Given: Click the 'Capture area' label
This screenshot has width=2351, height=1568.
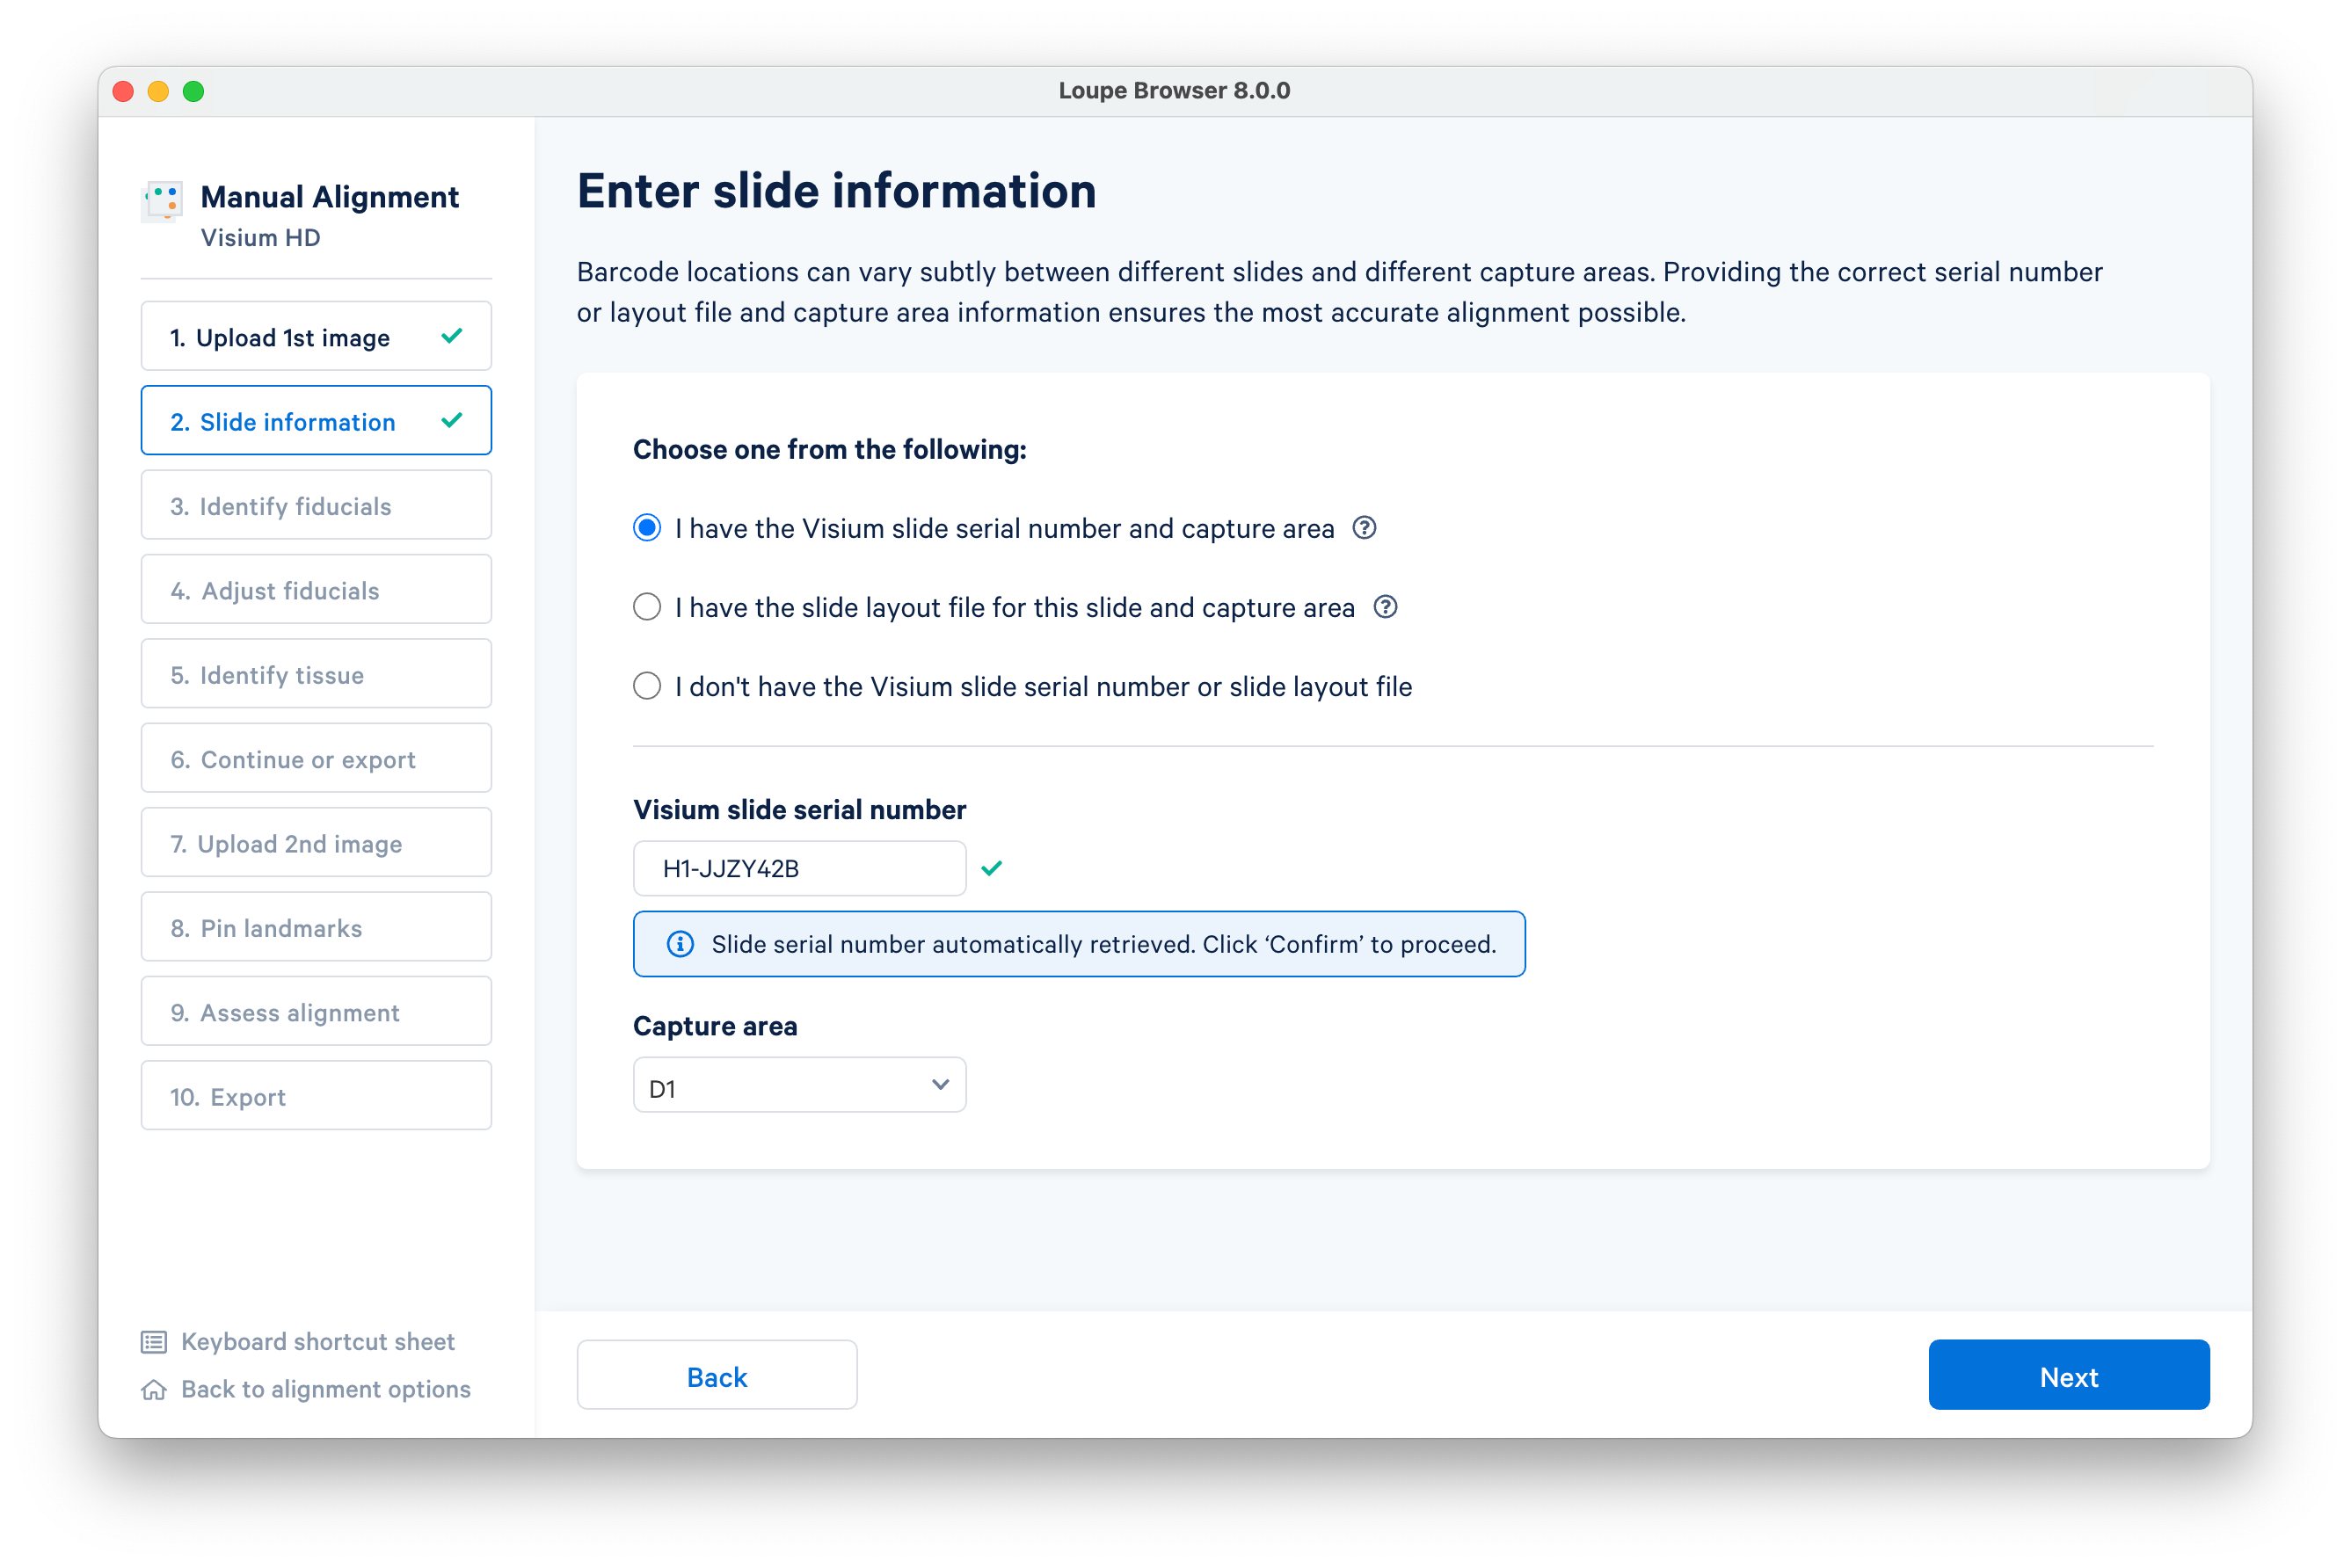Looking at the screenshot, I should 716,1026.
